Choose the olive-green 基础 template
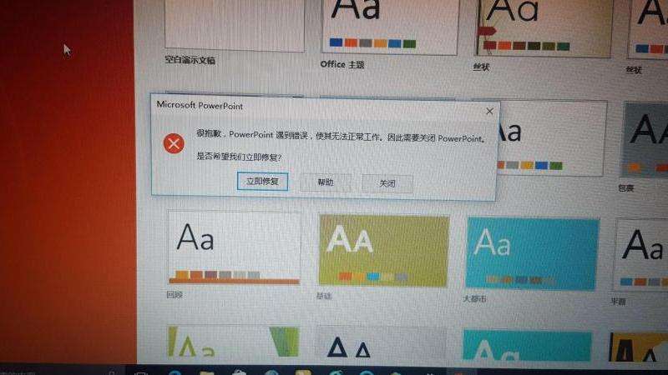The image size is (668, 375). click(x=383, y=250)
